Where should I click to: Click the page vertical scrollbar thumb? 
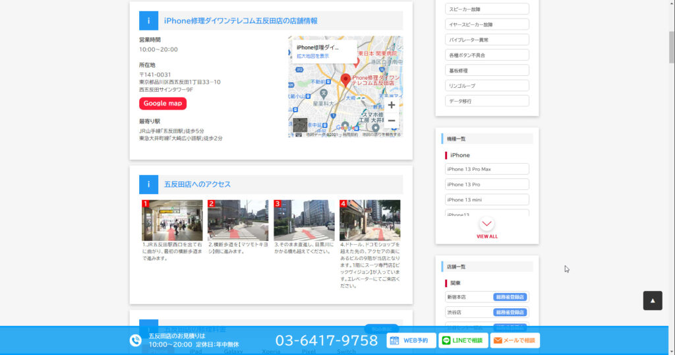coord(671,48)
